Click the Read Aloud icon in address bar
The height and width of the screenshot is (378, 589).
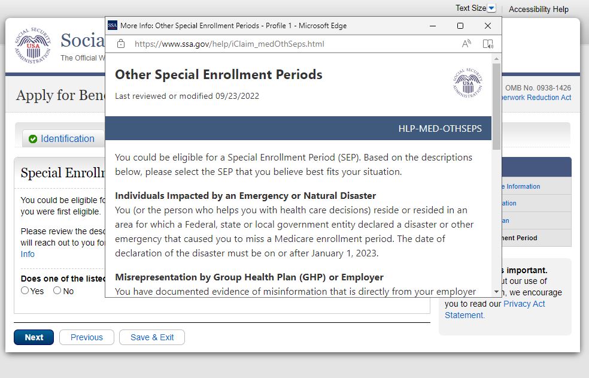click(x=466, y=43)
